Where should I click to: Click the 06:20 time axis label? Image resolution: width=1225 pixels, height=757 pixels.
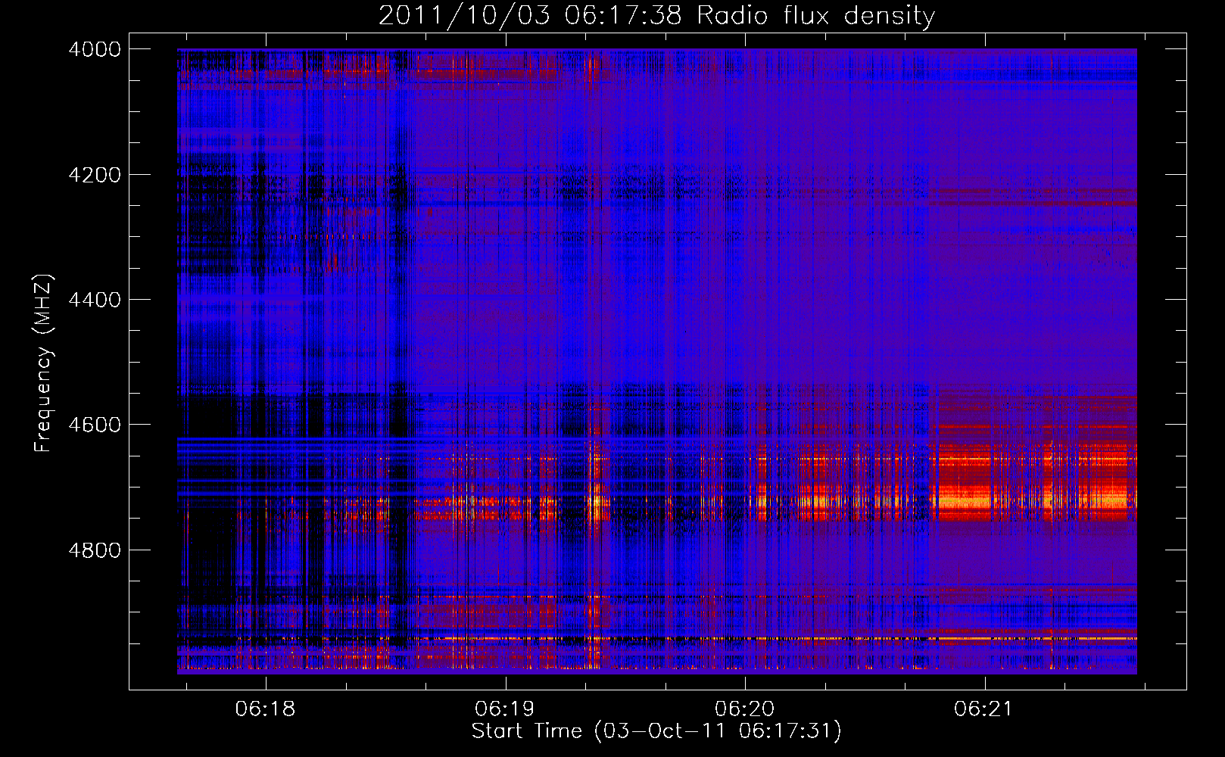click(x=744, y=709)
